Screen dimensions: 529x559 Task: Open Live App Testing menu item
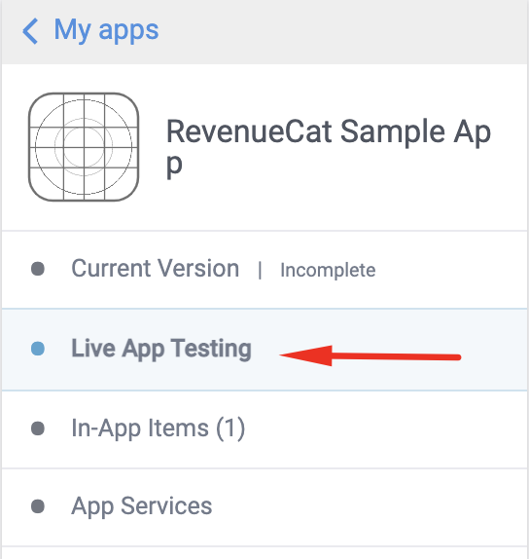pos(161,349)
